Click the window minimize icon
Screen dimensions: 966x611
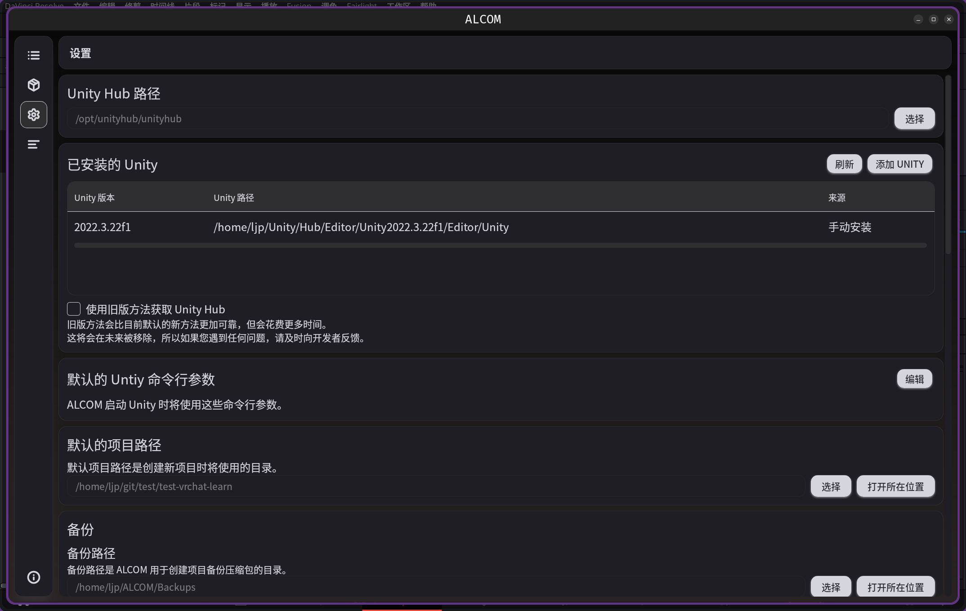tap(918, 19)
